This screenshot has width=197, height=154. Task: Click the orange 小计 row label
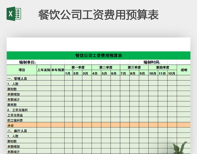22,125
